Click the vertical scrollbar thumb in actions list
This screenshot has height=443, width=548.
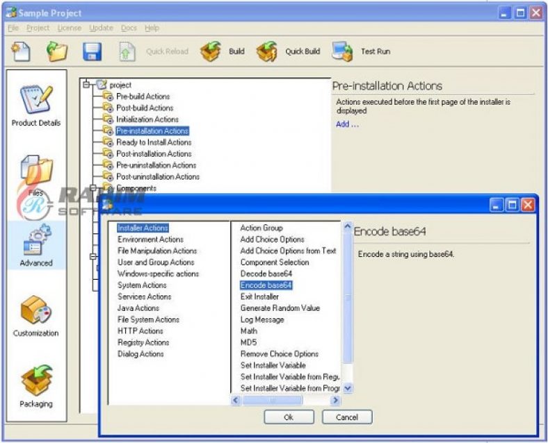[x=348, y=299]
